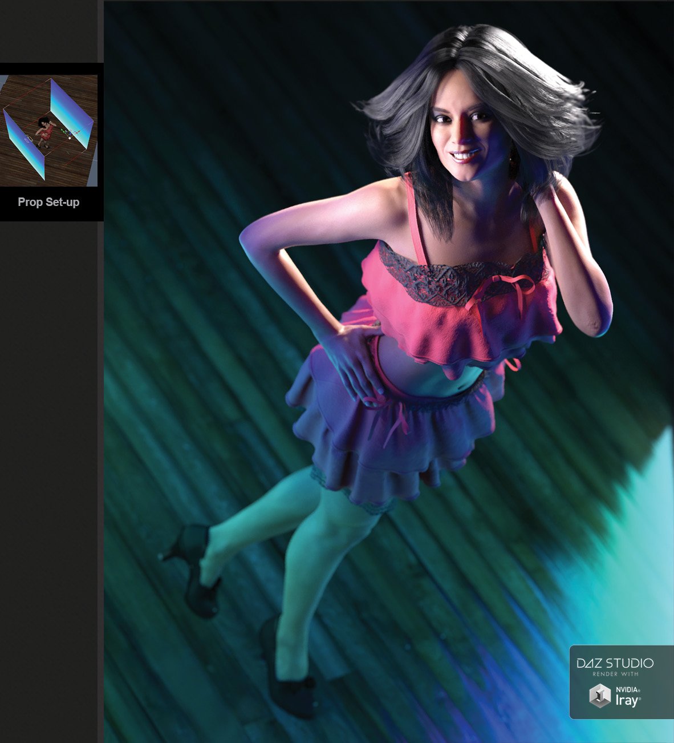
Task: Select the DAZ STUDIO logo
Action: click(x=615, y=663)
